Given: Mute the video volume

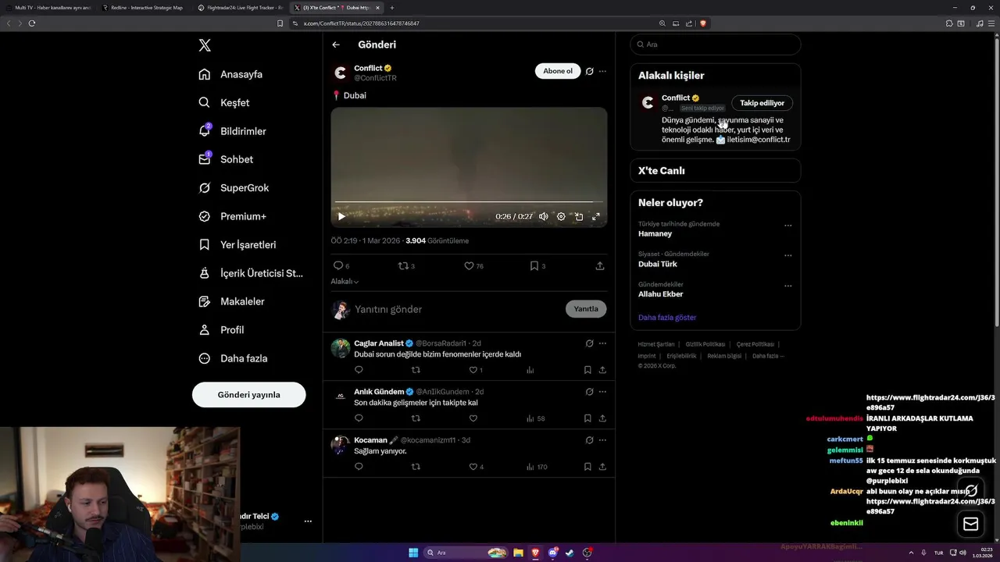Looking at the screenshot, I should [x=543, y=216].
